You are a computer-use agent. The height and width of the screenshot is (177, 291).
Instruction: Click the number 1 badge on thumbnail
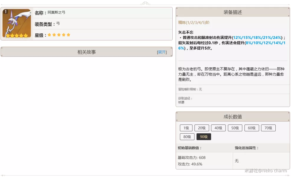6,12
